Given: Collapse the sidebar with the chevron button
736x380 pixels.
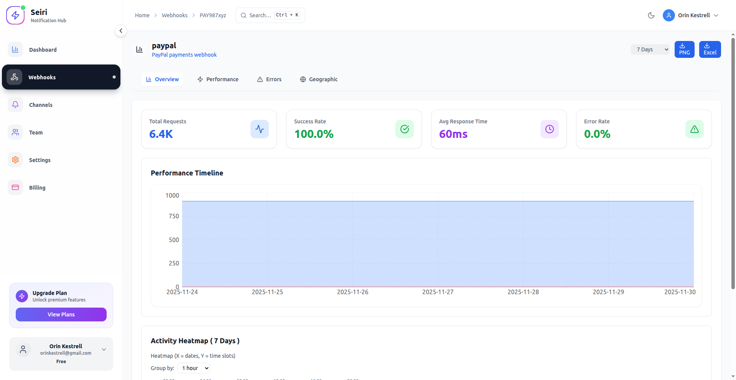Looking at the screenshot, I should 121,31.
